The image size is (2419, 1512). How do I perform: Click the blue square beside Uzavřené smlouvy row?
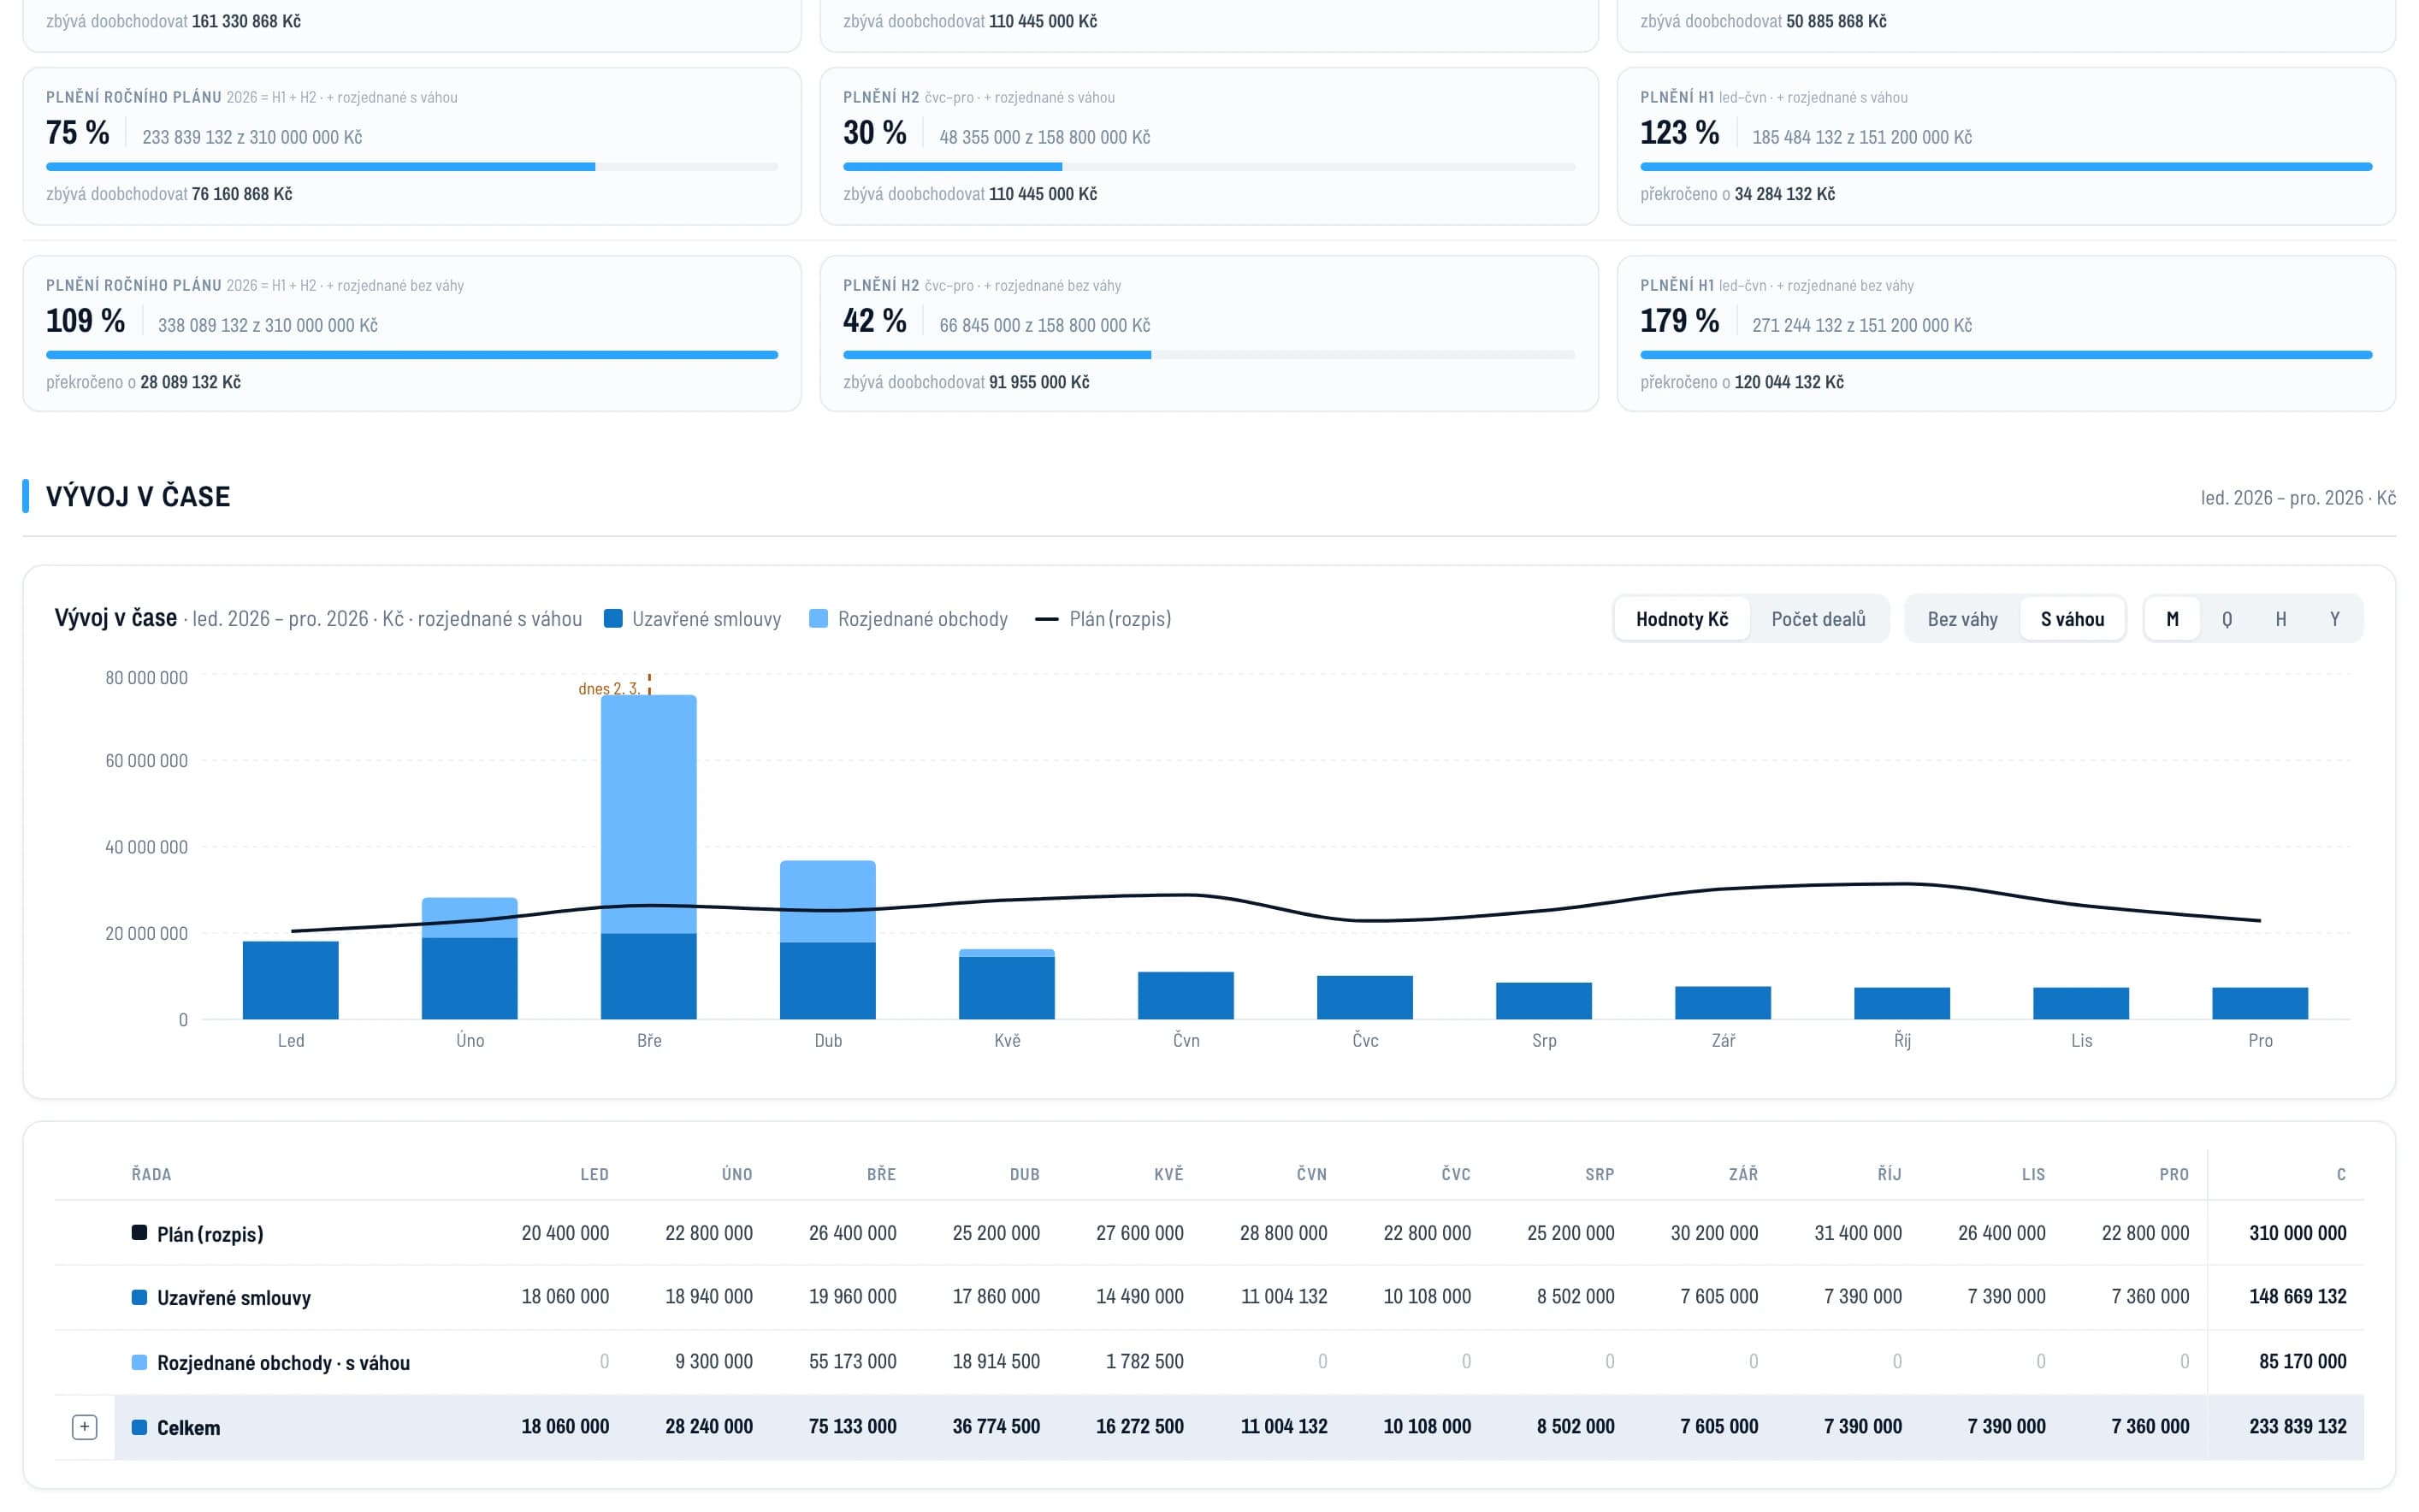click(139, 1297)
